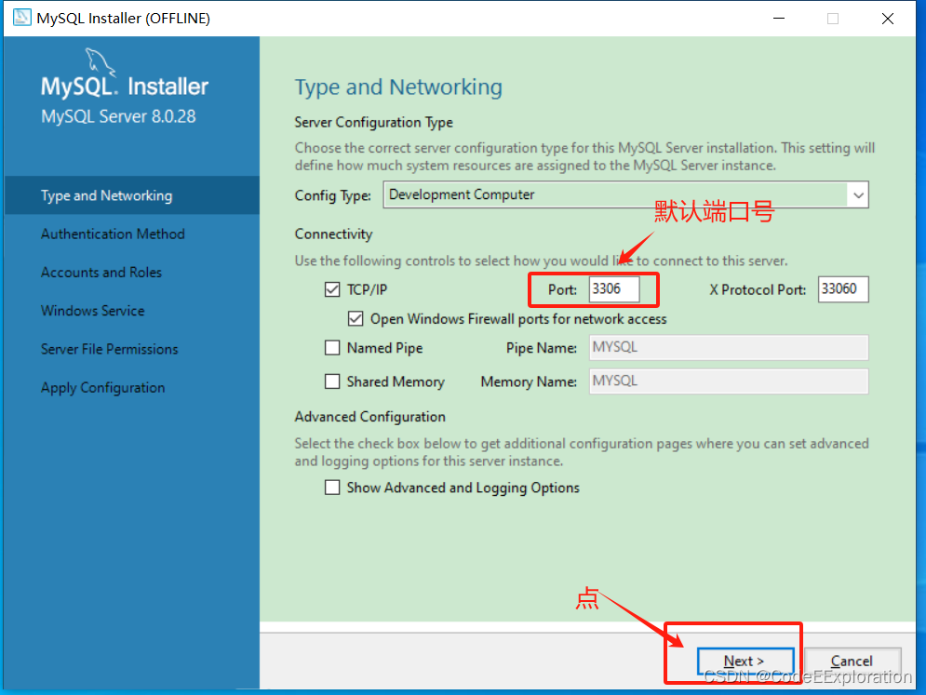
Task: Close the MySQL Installer window
Action: pyautogui.click(x=888, y=19)
